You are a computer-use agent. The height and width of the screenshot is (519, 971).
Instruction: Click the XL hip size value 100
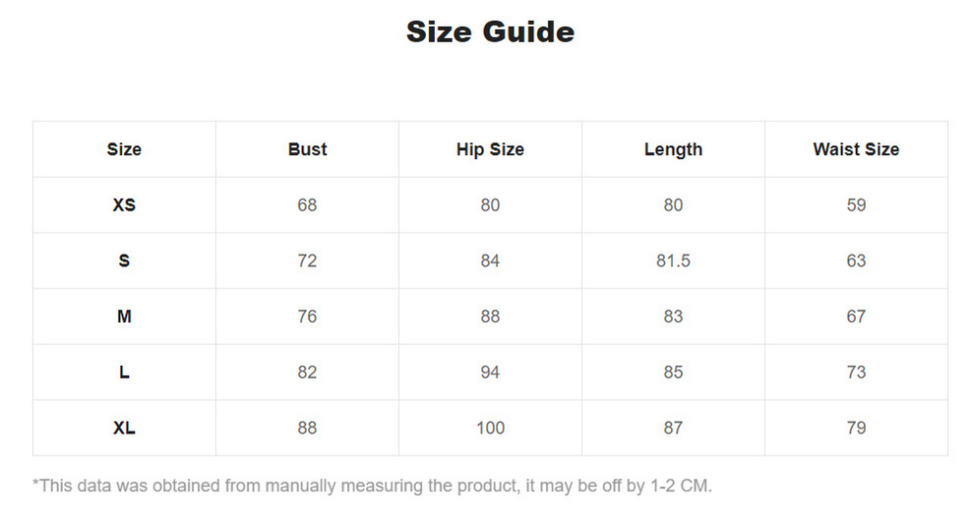tap(490, 428)
